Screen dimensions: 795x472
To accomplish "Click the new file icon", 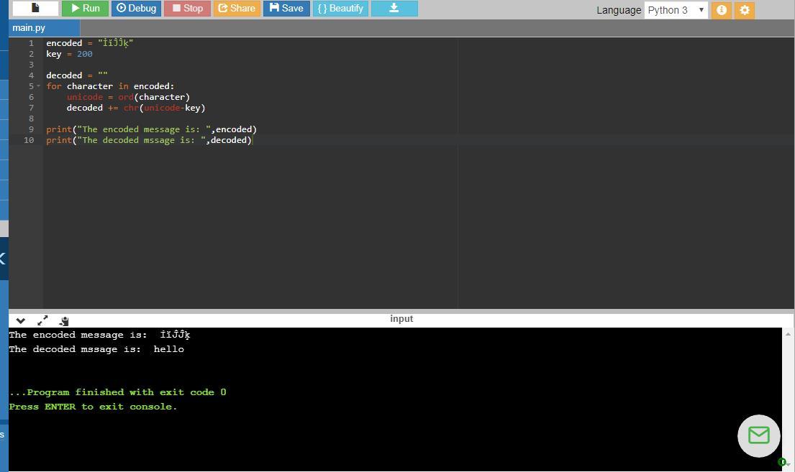I will click(35, 9).
